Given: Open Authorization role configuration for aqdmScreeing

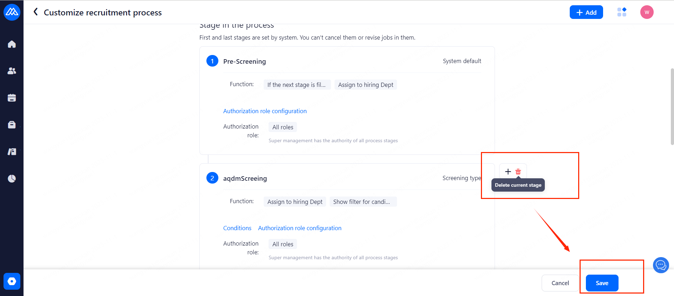Looking at the screenshot, I should pos(299,228).
